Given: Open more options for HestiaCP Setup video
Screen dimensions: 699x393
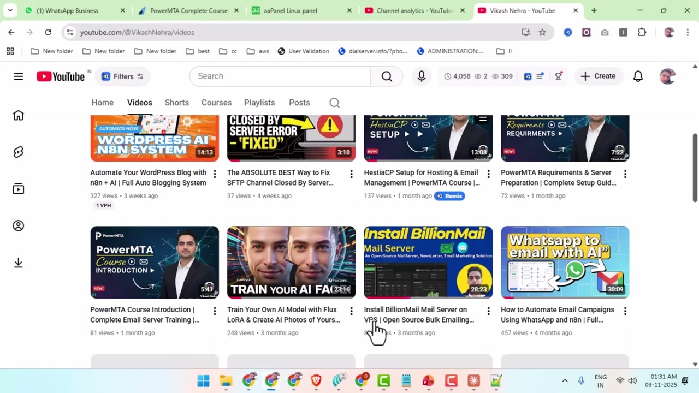Looking at the screenshot, I should point(488,174).
